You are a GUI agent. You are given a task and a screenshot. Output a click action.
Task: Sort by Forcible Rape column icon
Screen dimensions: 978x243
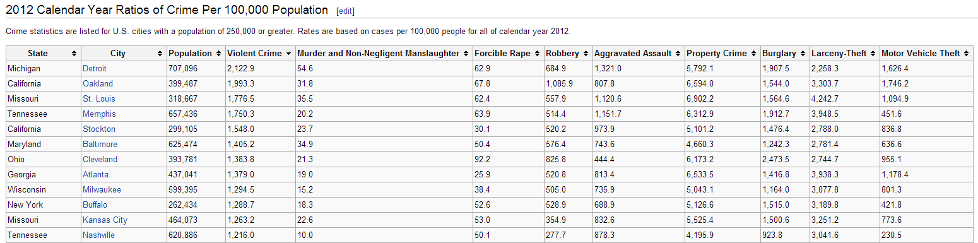pos(537,54)
